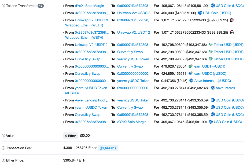This screenshot has width=247, height=165.
Task: Click the 0 Ether value badge
Action: click(71, 136)
